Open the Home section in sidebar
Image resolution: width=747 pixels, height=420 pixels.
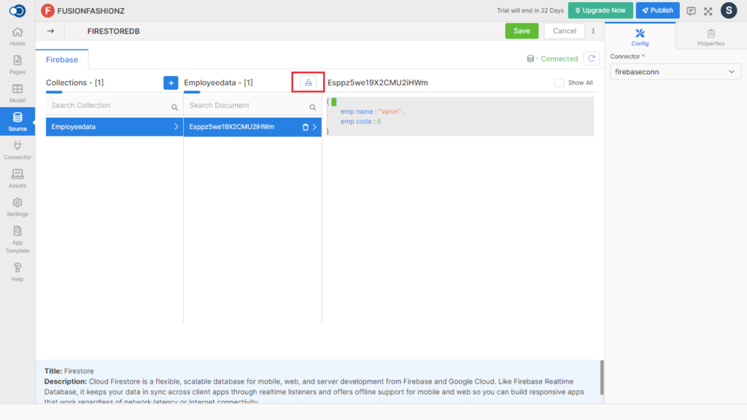(x=18, y=36)
